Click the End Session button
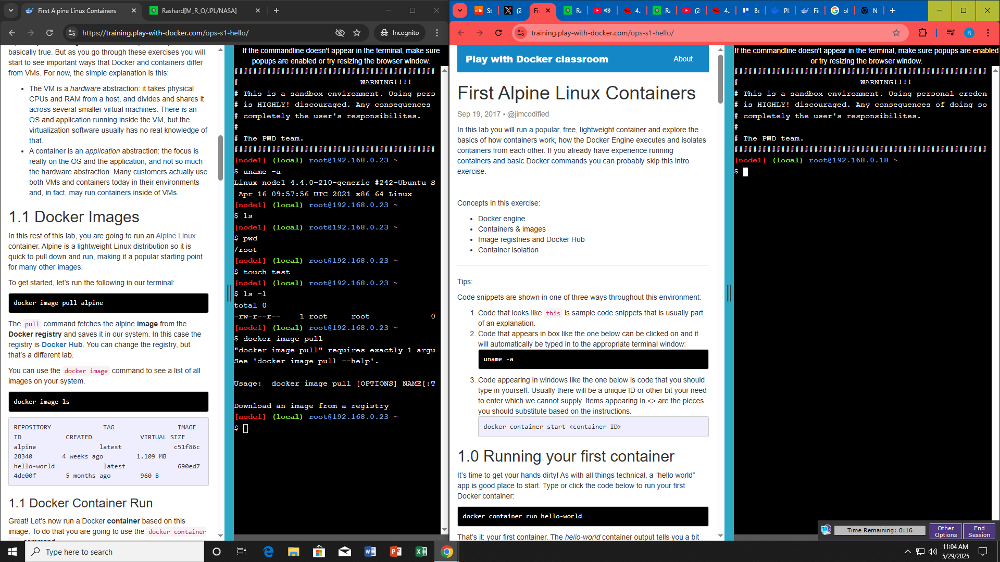This screenshot has width=1000, height=562. [979, 531]
